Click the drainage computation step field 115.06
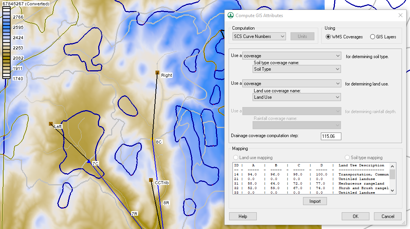This screenshot has height=229, width=410. tap(331, 136)
